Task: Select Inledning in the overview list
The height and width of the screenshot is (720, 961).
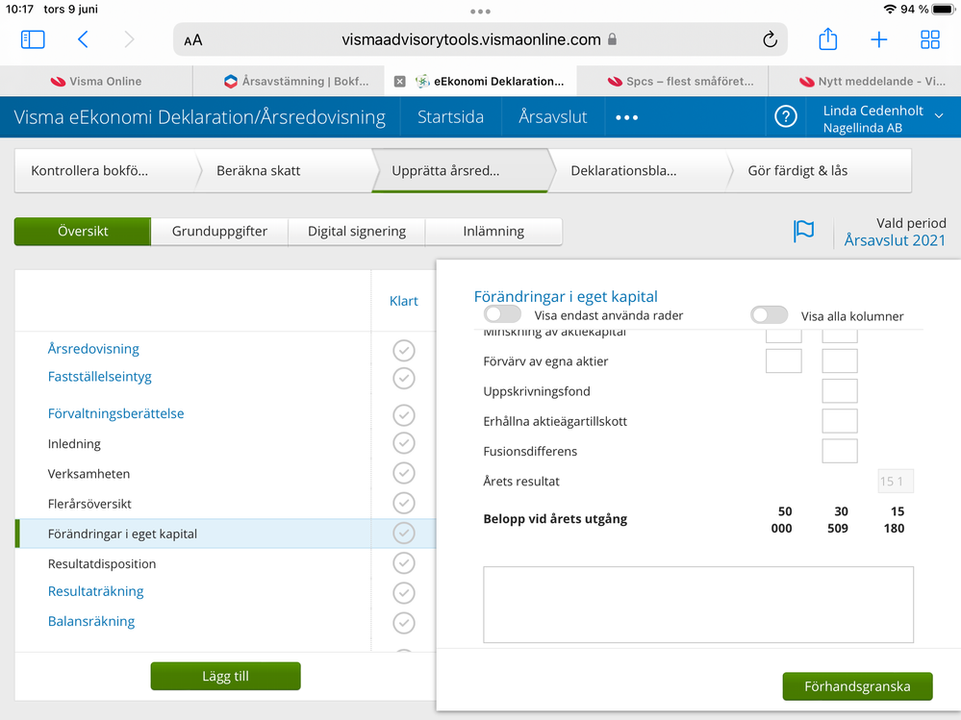Action: click(x=74, y=444)
